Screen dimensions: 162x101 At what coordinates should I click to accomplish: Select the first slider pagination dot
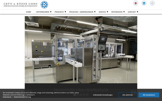coord(75,95)
